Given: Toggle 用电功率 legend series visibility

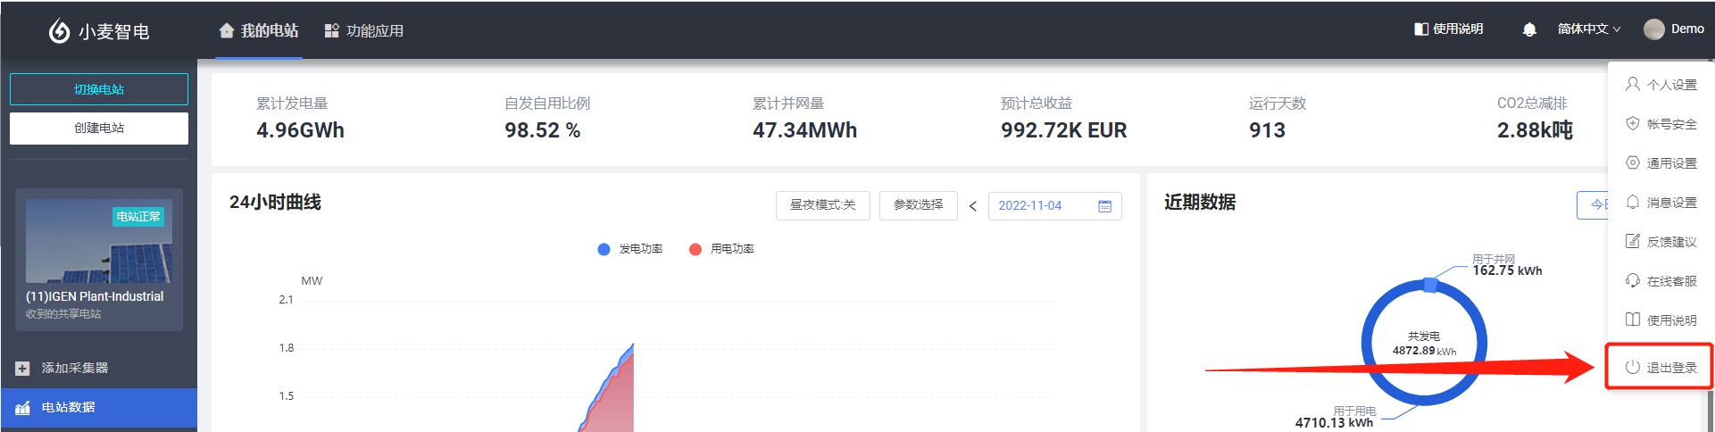Looking at the screenshot, I should pos(722,249).
